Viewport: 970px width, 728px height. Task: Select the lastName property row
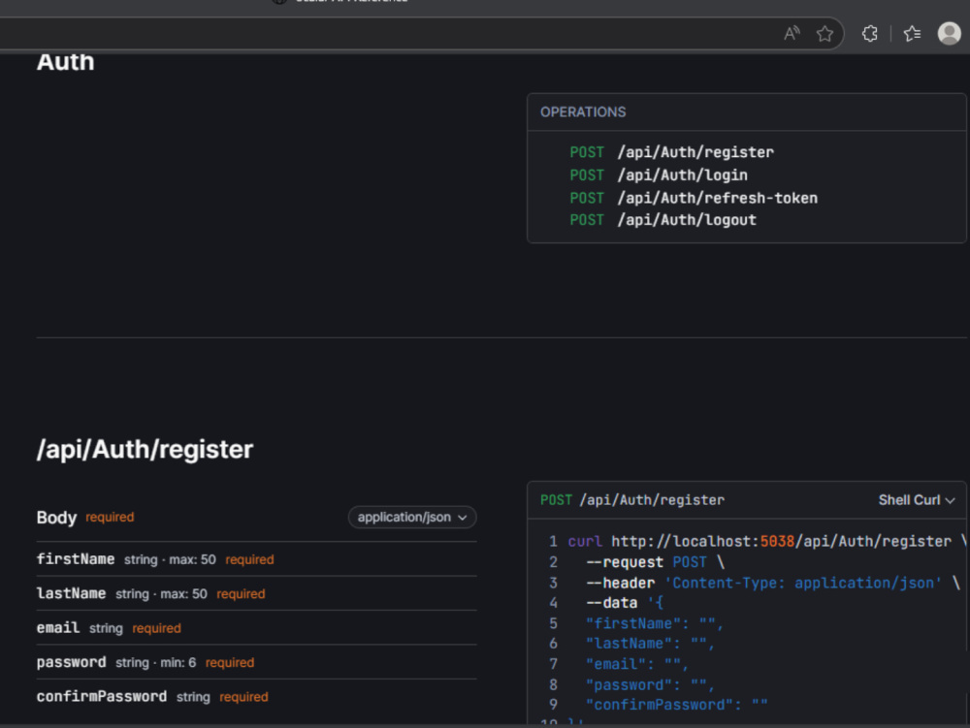256,593
